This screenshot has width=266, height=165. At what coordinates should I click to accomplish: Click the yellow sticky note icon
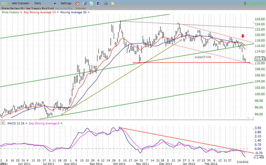[113, 3]
